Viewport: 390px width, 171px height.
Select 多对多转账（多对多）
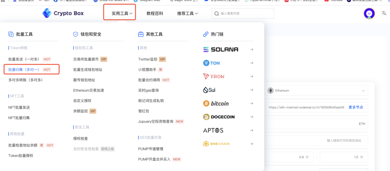tap(26, 80)
